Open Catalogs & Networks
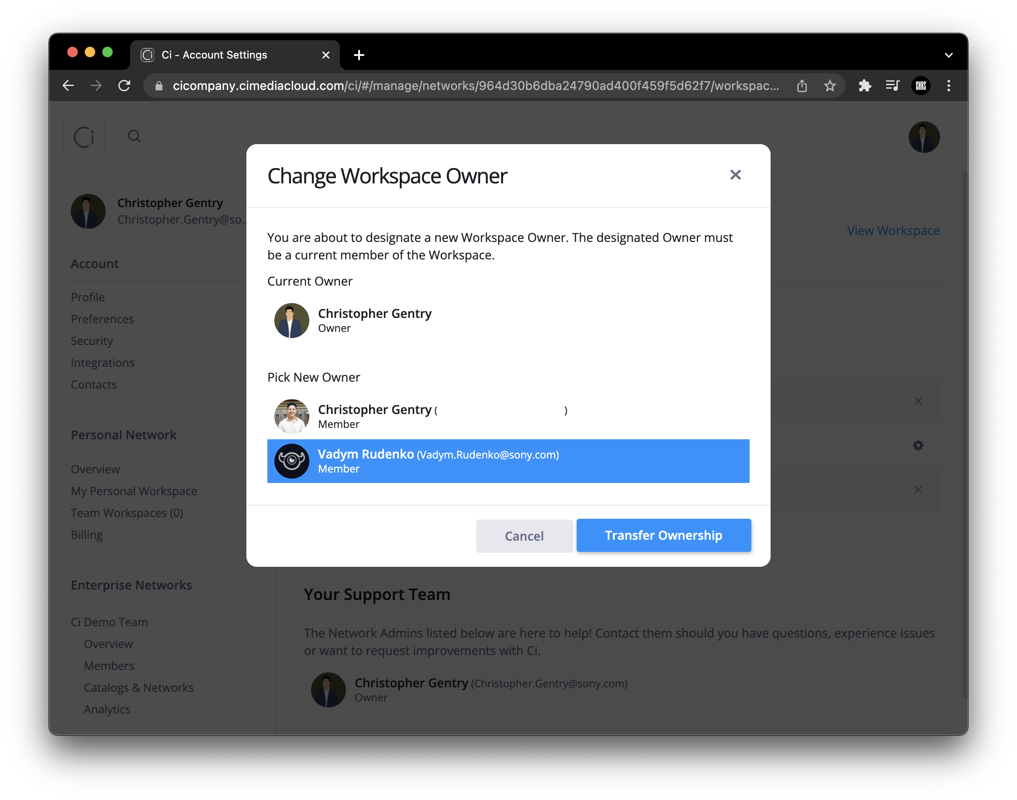Image resolution: width=1017 pixels, height=800 pixels. (138, 688)
